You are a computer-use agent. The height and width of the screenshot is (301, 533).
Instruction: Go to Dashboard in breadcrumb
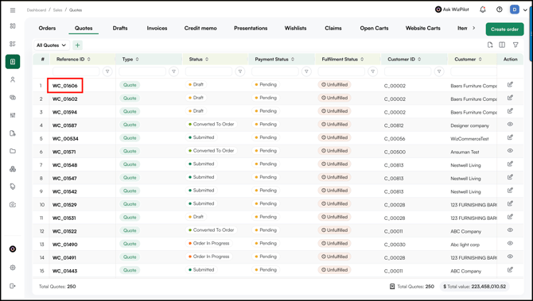pos(37,10)
